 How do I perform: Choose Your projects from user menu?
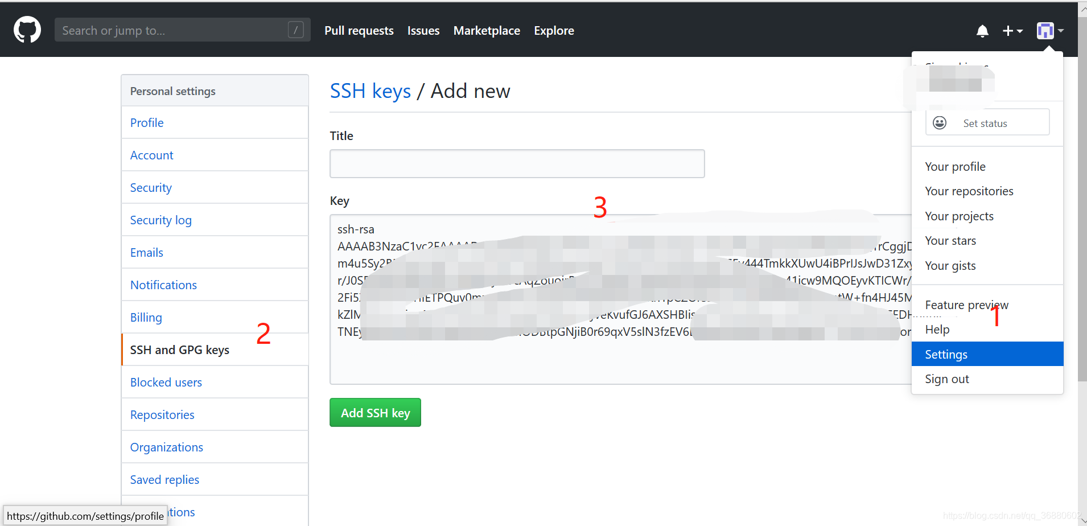pyautogui.click(x=987, y=216)
